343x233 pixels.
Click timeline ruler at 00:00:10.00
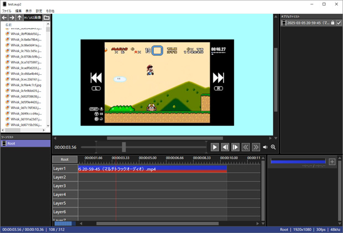229,158
